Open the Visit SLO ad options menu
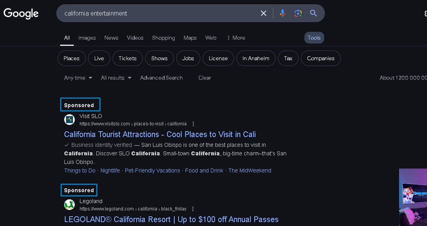The width and height of the screenshot is (427, 226). click(193, 124)
